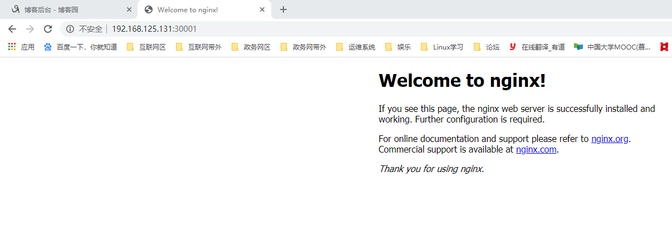The height and width of the screenshot is (245, 672).
Task: Open the 论坛 bookmark folder
Action: (487, 47)
